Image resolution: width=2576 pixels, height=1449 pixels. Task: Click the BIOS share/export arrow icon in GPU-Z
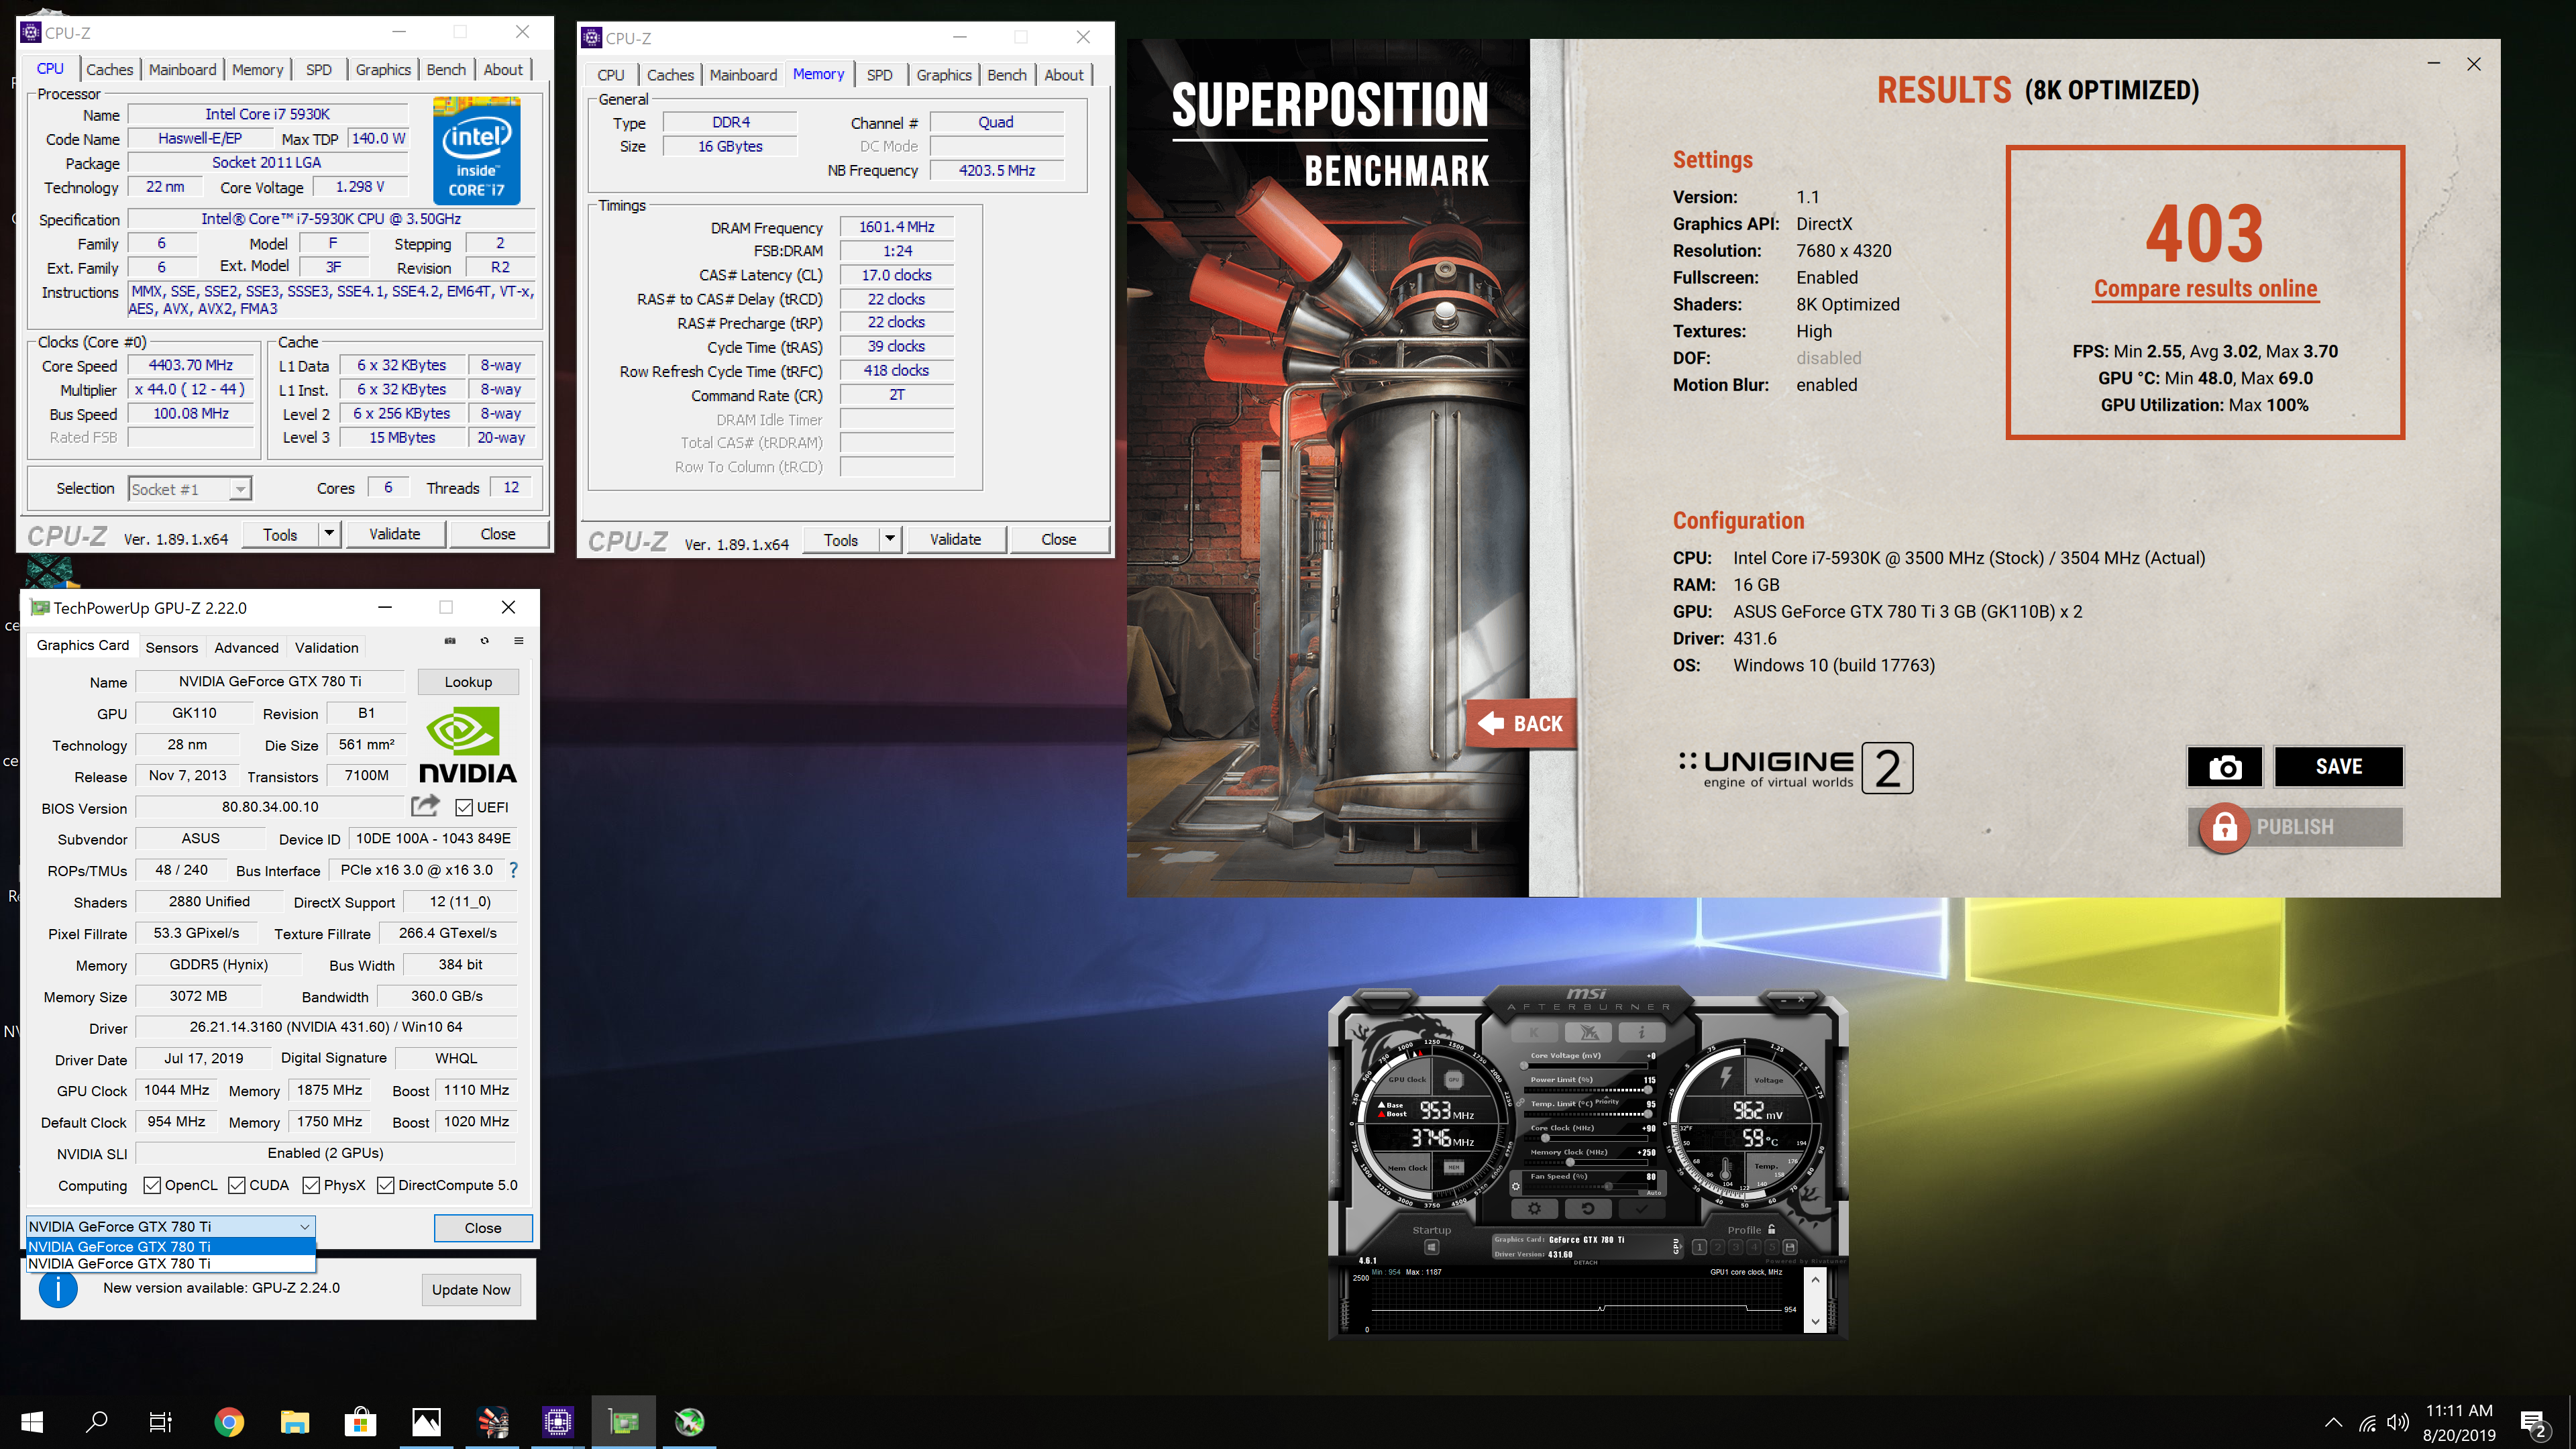[425, 805]
